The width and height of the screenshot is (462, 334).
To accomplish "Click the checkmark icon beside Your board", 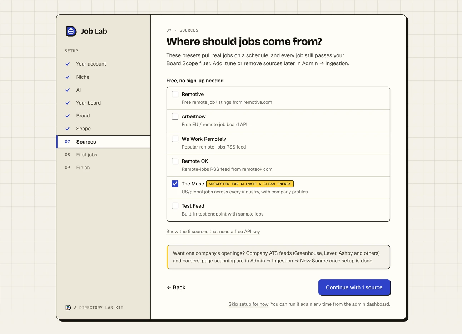I will point(68,103).
